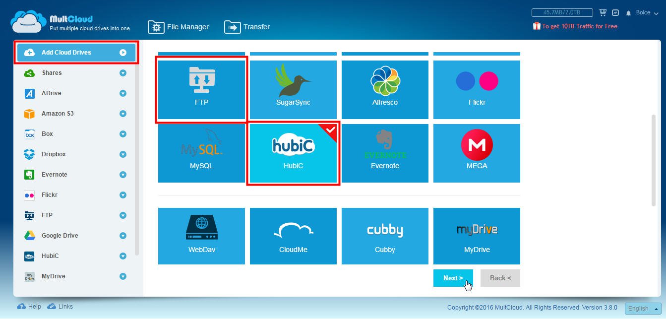Screen dimensions: 666x319
Task: Click the FTP sidebar icon
Action: coord(29,215)
